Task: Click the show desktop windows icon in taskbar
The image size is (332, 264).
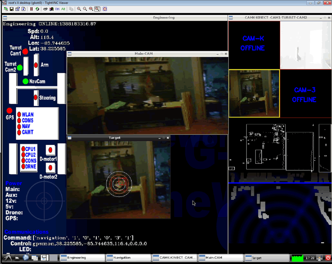Action: click(34, 258)
